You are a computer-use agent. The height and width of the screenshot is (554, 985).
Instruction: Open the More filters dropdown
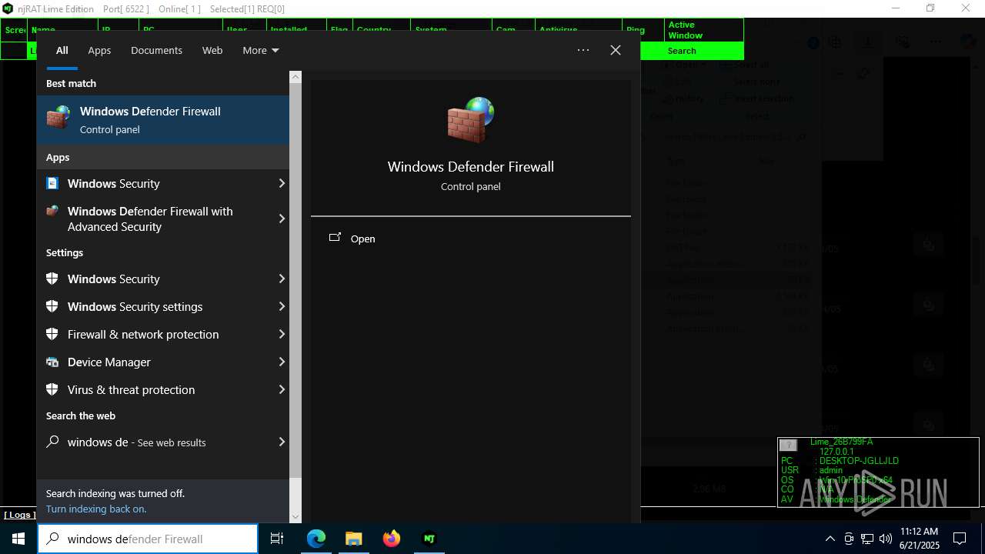click(x=261, y=50)
